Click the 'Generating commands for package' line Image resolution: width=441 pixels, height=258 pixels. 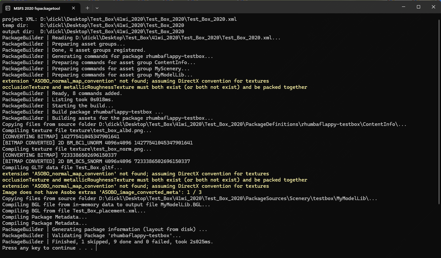coord(108,56)
